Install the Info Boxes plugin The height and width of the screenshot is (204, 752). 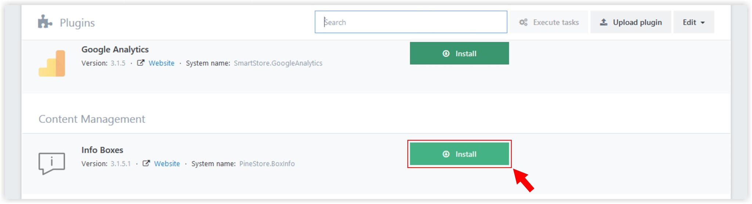pos(459,154)
